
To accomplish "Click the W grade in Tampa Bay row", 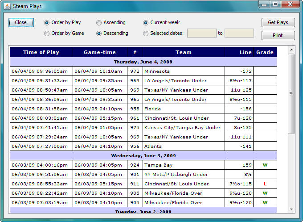I will (x=265, y=165).
